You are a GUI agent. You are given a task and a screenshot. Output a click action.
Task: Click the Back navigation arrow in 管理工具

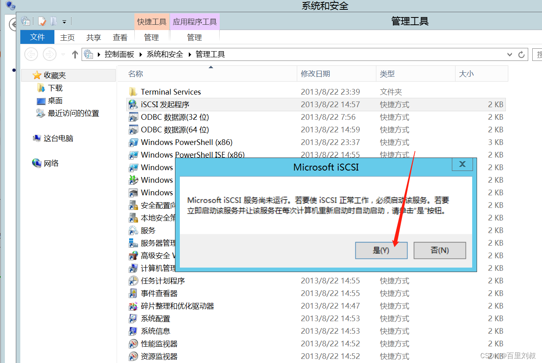coord(31,54)
